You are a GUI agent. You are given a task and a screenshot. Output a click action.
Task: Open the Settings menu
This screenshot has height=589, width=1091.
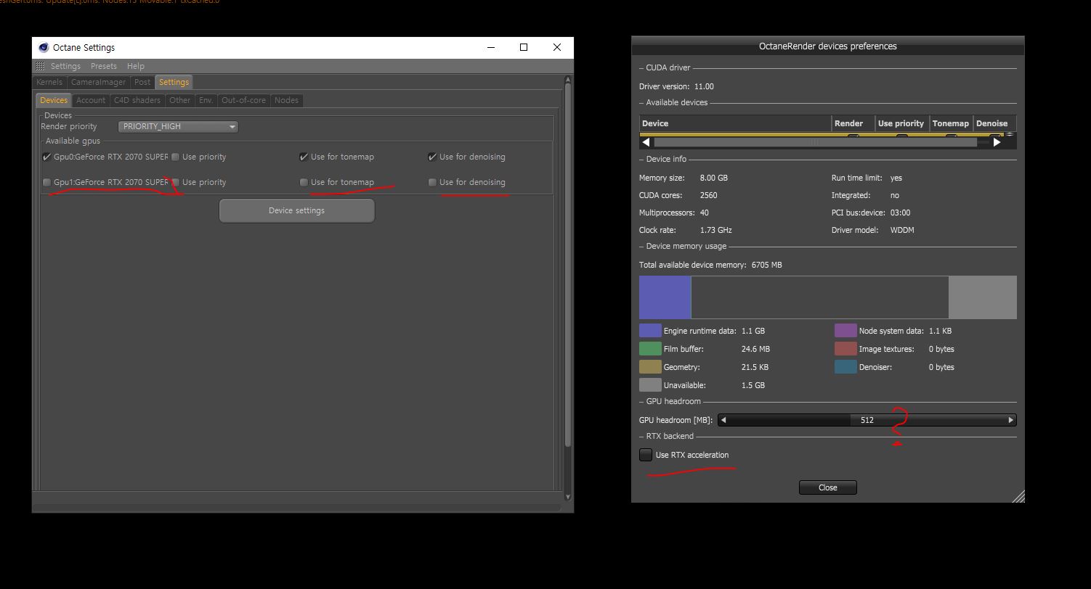65,66
